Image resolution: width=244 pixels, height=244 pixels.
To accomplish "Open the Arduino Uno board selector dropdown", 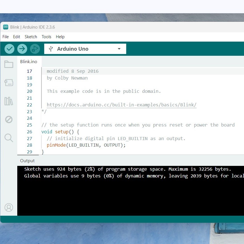I will point(82,49).
